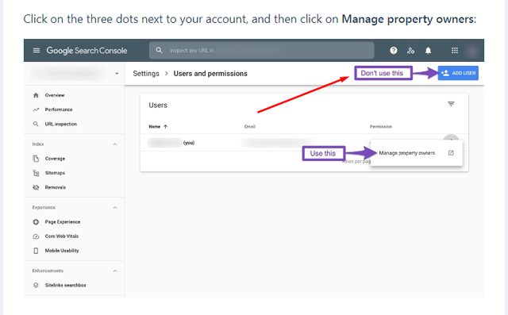
Task: Click the external link icon beside Manage property owners
Action: [x=451, y=153]
